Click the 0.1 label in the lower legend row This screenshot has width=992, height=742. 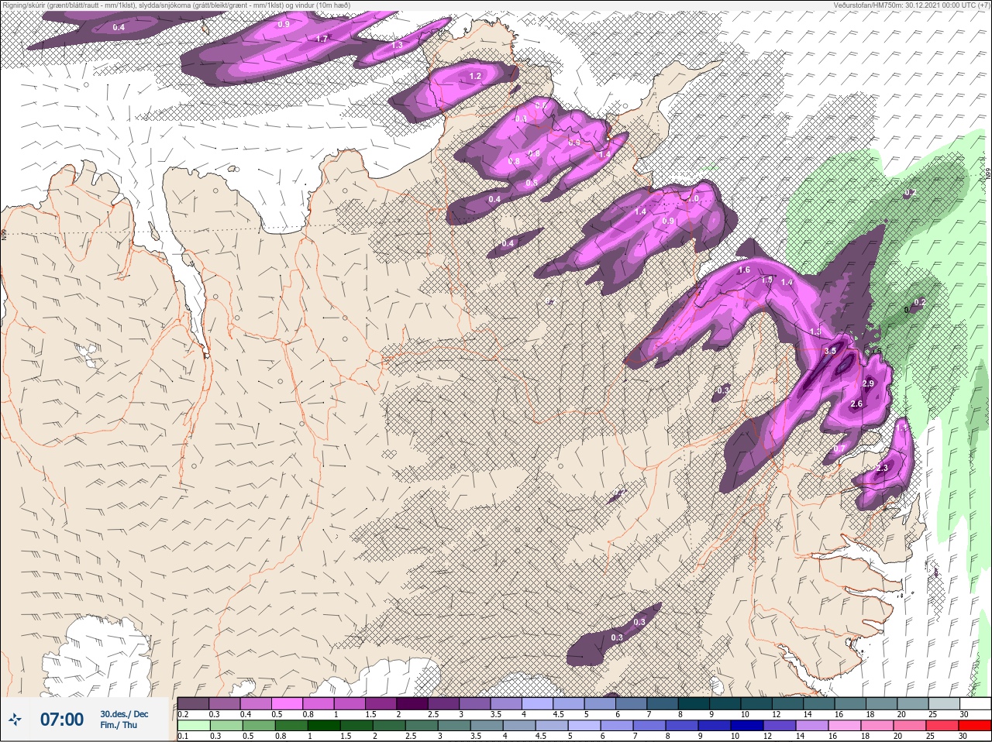click(x=183, y=736)
